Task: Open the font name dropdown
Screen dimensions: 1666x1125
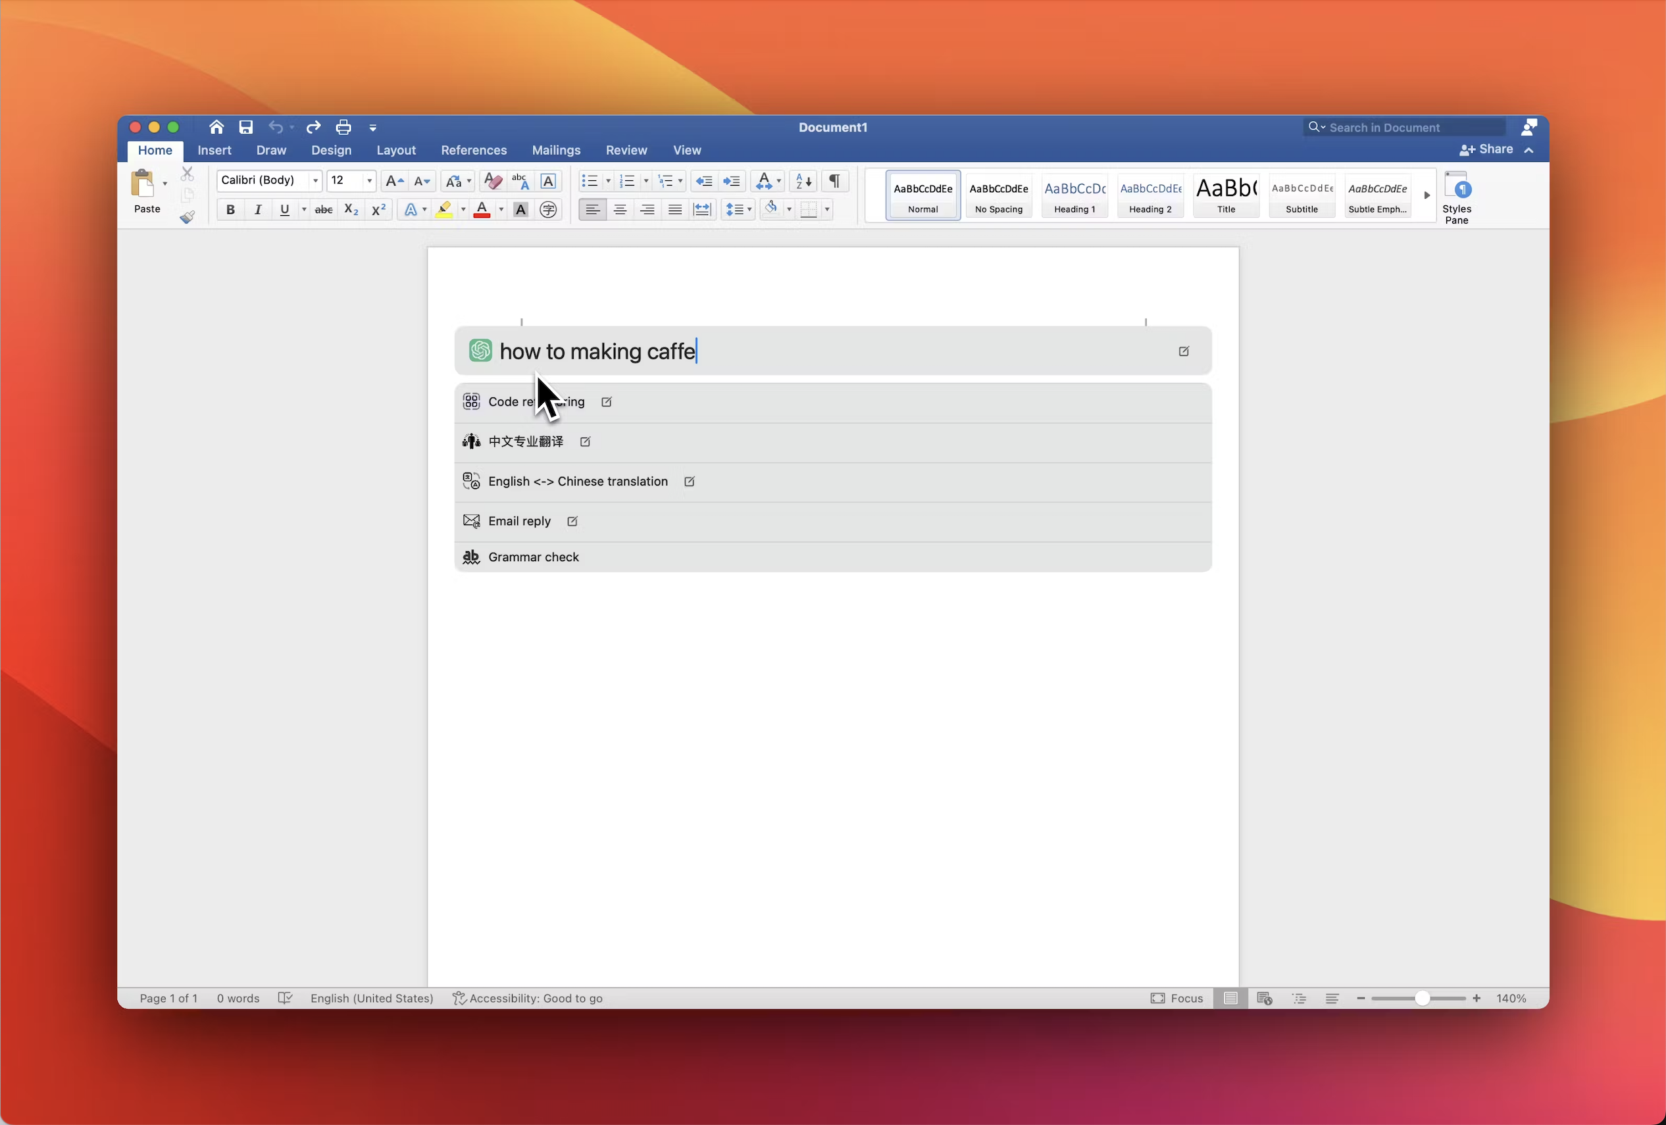Action: coord(315,180)
